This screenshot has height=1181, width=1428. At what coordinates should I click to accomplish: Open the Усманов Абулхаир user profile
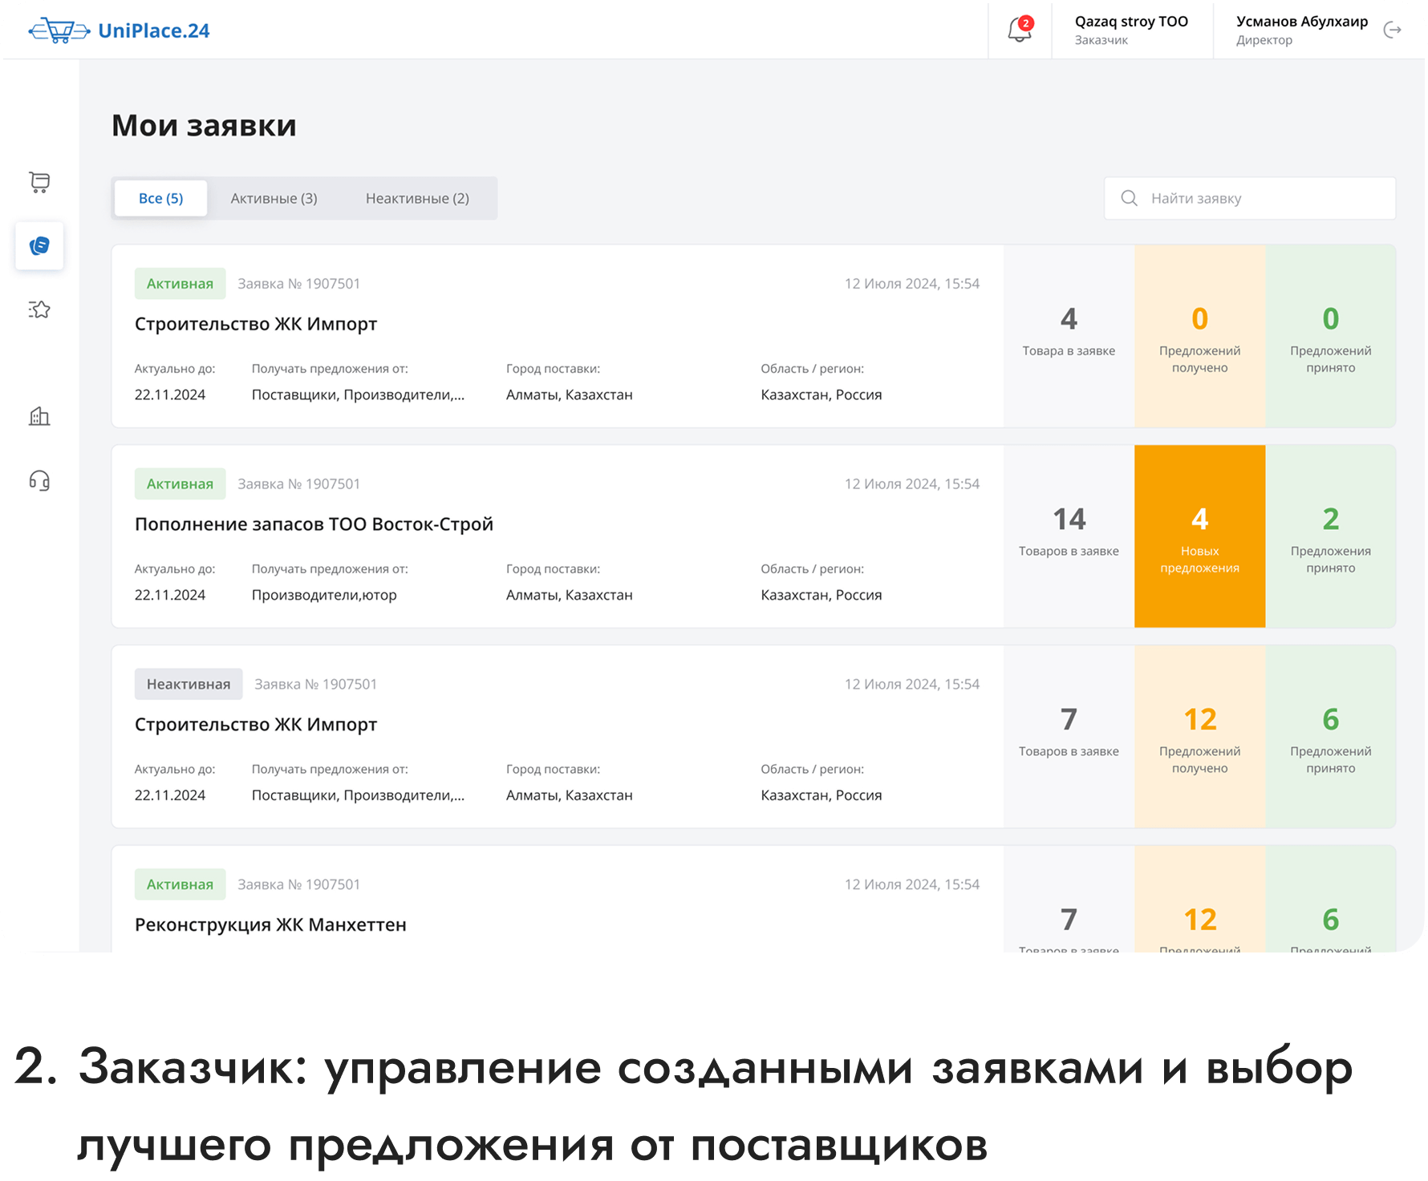[x=1300, y=30]
